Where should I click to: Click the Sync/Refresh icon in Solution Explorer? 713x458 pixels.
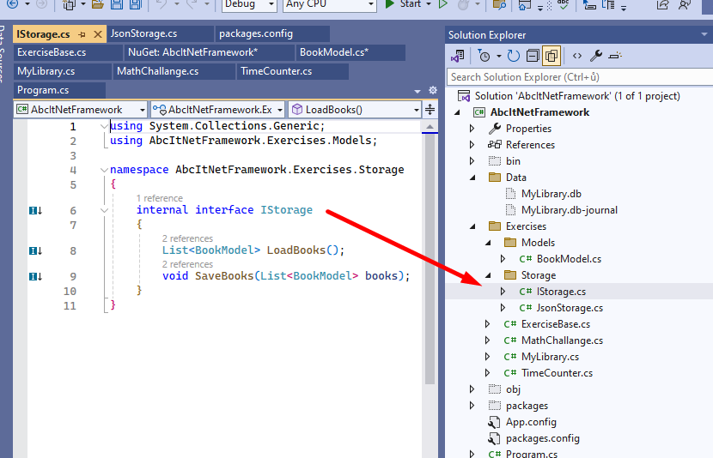[x=513, y=56]
